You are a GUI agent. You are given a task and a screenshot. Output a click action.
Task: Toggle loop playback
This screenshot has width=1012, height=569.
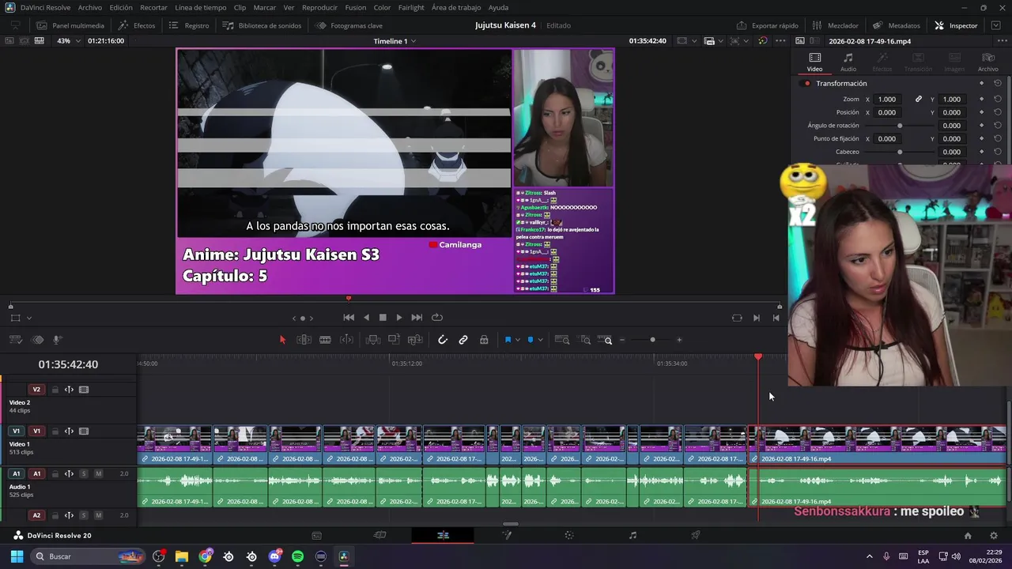click(x=436, y=318)
